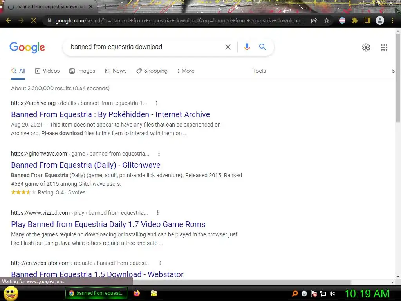Go back using the browser back arrow
The height and width of the screenshot is (301, 401).
[9, 20]
